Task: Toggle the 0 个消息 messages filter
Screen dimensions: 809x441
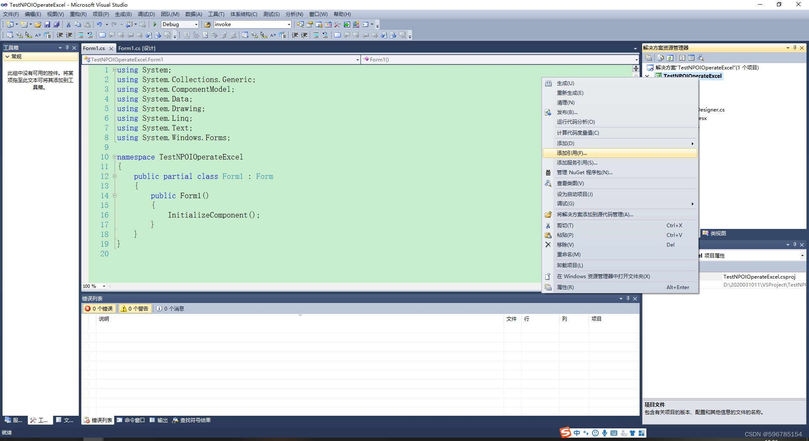Action: pos(170,308)
